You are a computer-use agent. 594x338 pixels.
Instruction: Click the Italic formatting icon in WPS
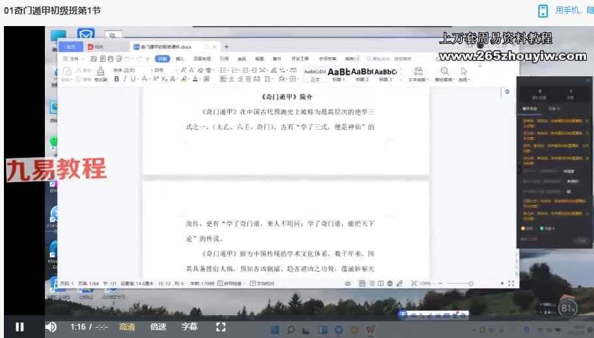pos(124,79)
